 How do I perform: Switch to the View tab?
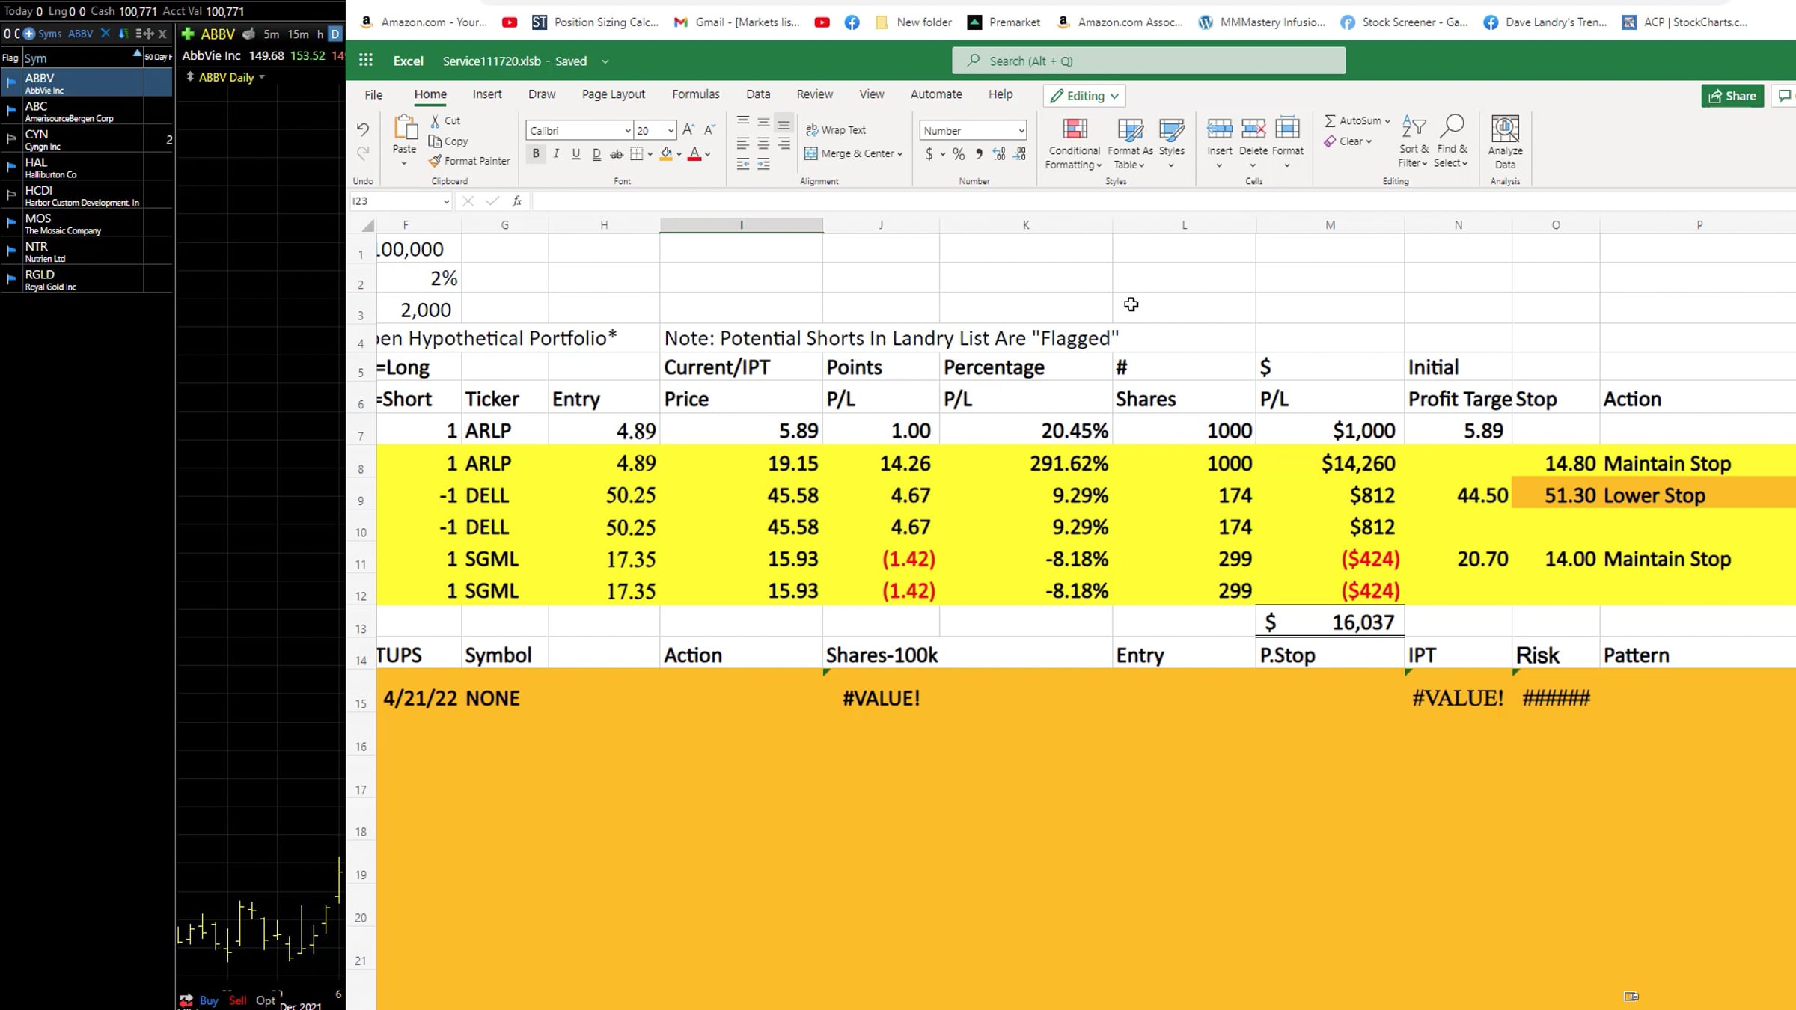[871, 94]
